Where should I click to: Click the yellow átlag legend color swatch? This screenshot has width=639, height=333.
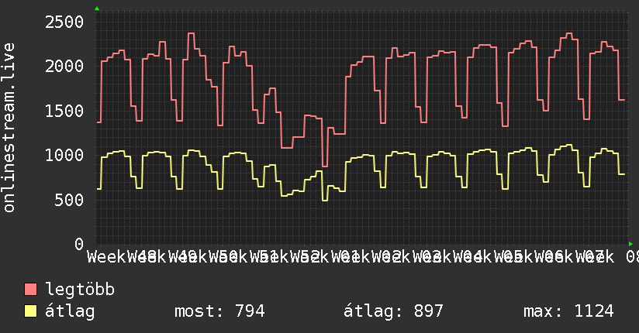point(30,311)
